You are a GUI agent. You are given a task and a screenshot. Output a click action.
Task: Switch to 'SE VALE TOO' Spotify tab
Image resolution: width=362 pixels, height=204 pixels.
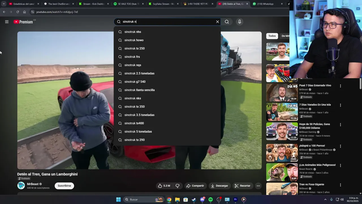[128, 4]
